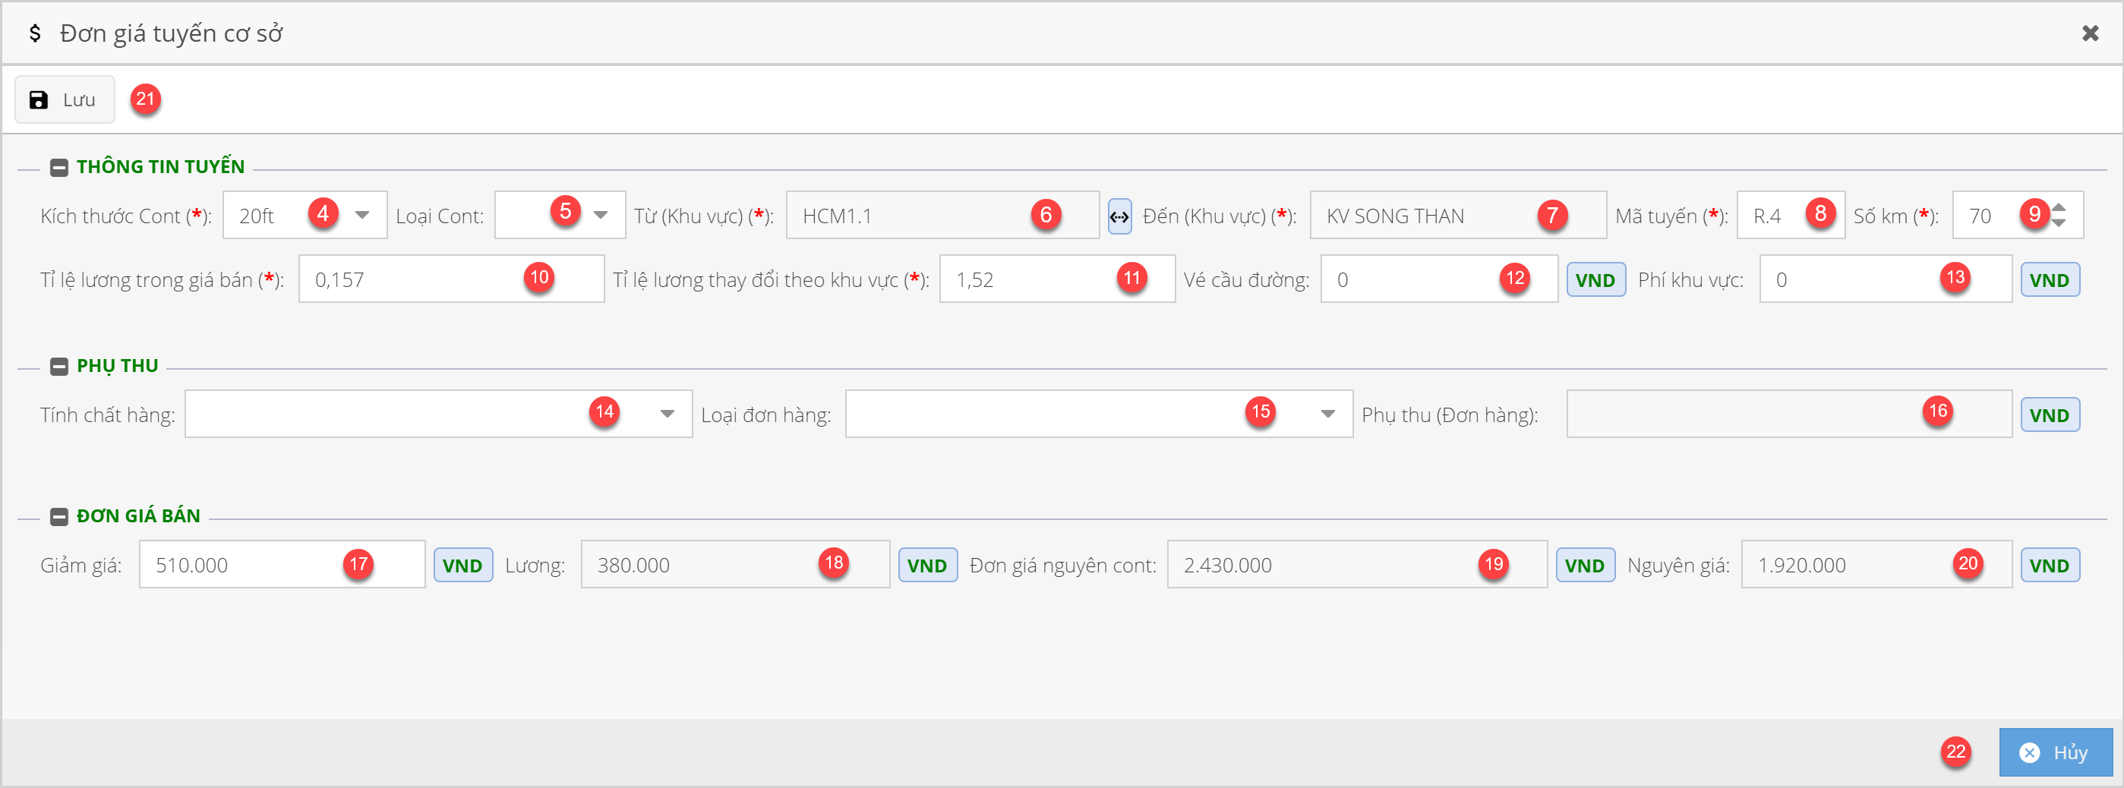
Task: Collapse the PHỤ THU section
Action: 58,366
